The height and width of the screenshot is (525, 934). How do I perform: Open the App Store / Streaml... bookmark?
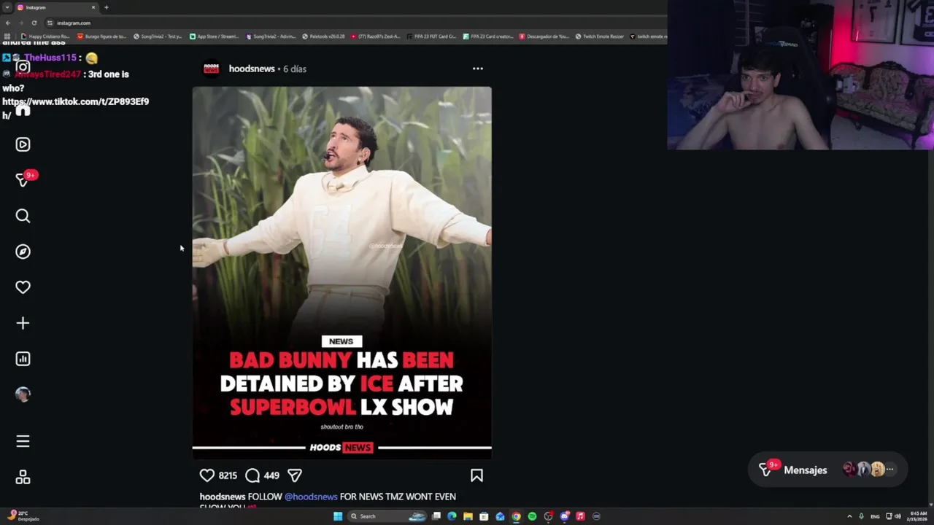pos(214,36)
